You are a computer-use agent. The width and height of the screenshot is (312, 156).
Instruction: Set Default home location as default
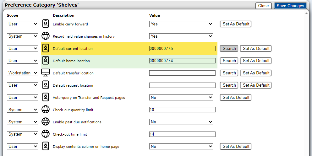[256, 61]
